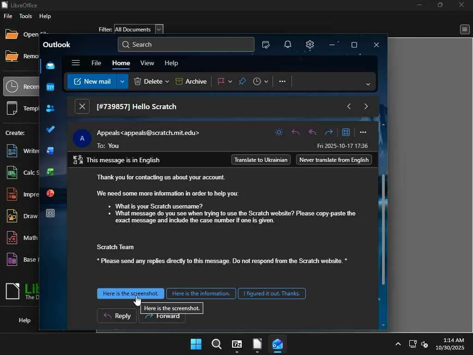Click Translate to Ukrainian

261,159
